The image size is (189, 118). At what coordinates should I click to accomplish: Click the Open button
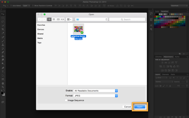pos(140,107)
